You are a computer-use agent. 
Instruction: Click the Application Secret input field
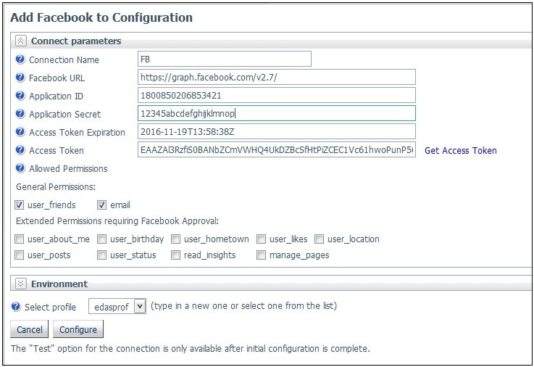(277, 113)
